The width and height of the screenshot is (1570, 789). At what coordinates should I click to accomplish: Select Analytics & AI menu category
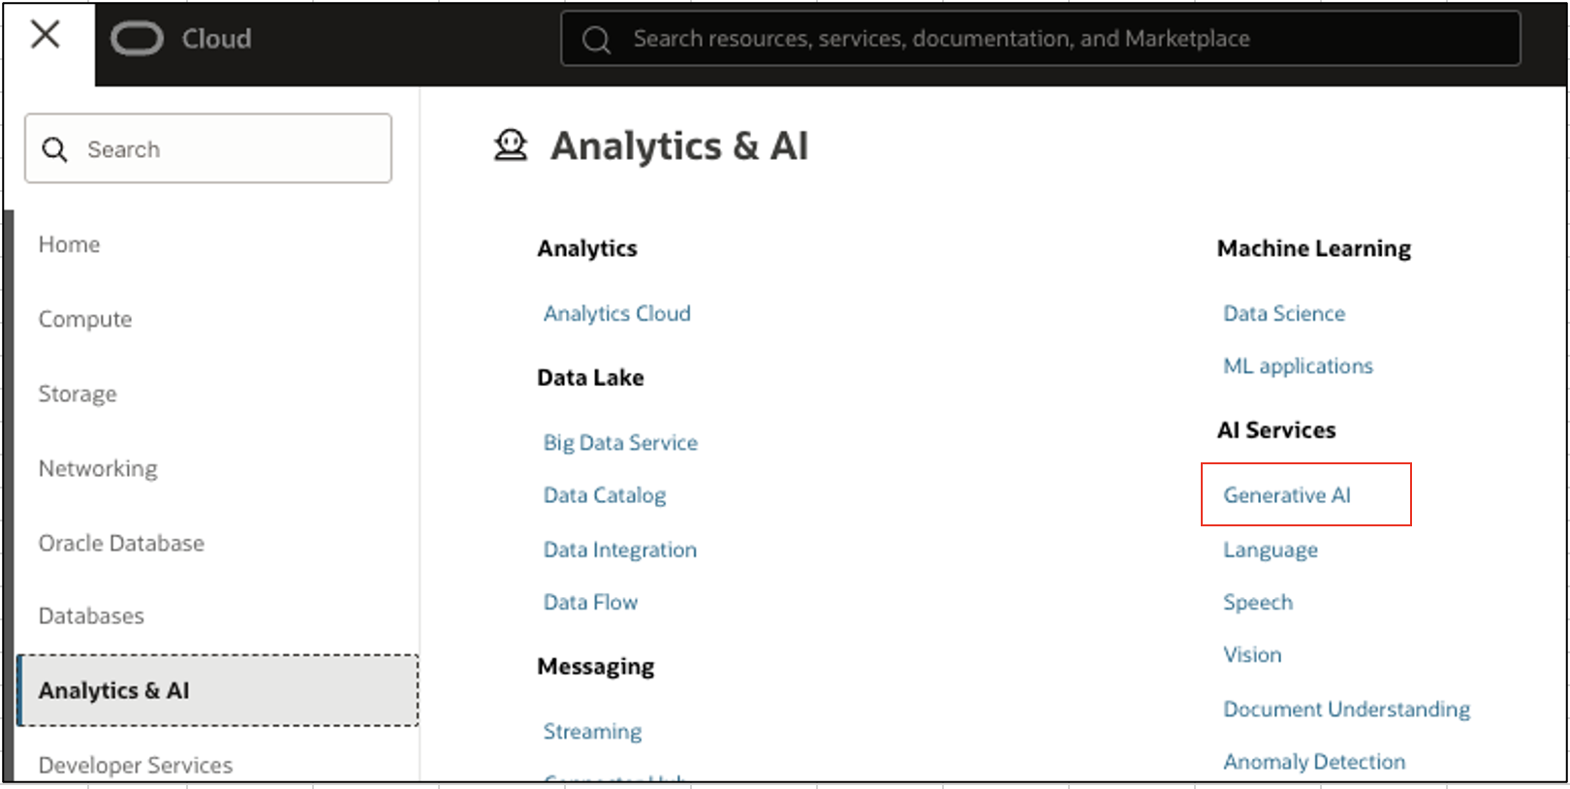point(218,690)
